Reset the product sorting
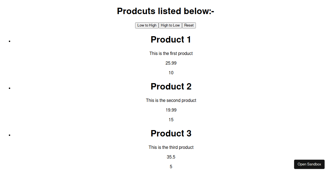The height and width of the screenshot is (174, 331). coord(189,25)
